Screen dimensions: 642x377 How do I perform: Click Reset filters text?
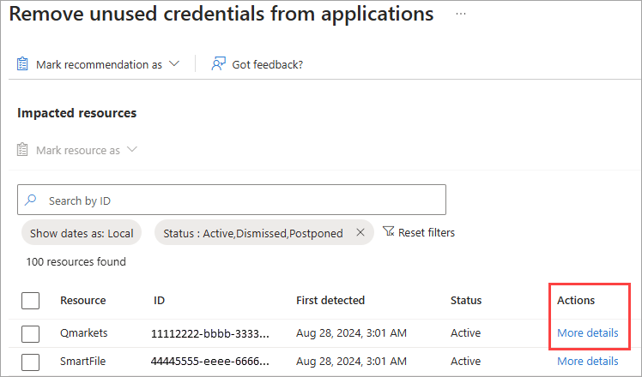pos(427,232)
